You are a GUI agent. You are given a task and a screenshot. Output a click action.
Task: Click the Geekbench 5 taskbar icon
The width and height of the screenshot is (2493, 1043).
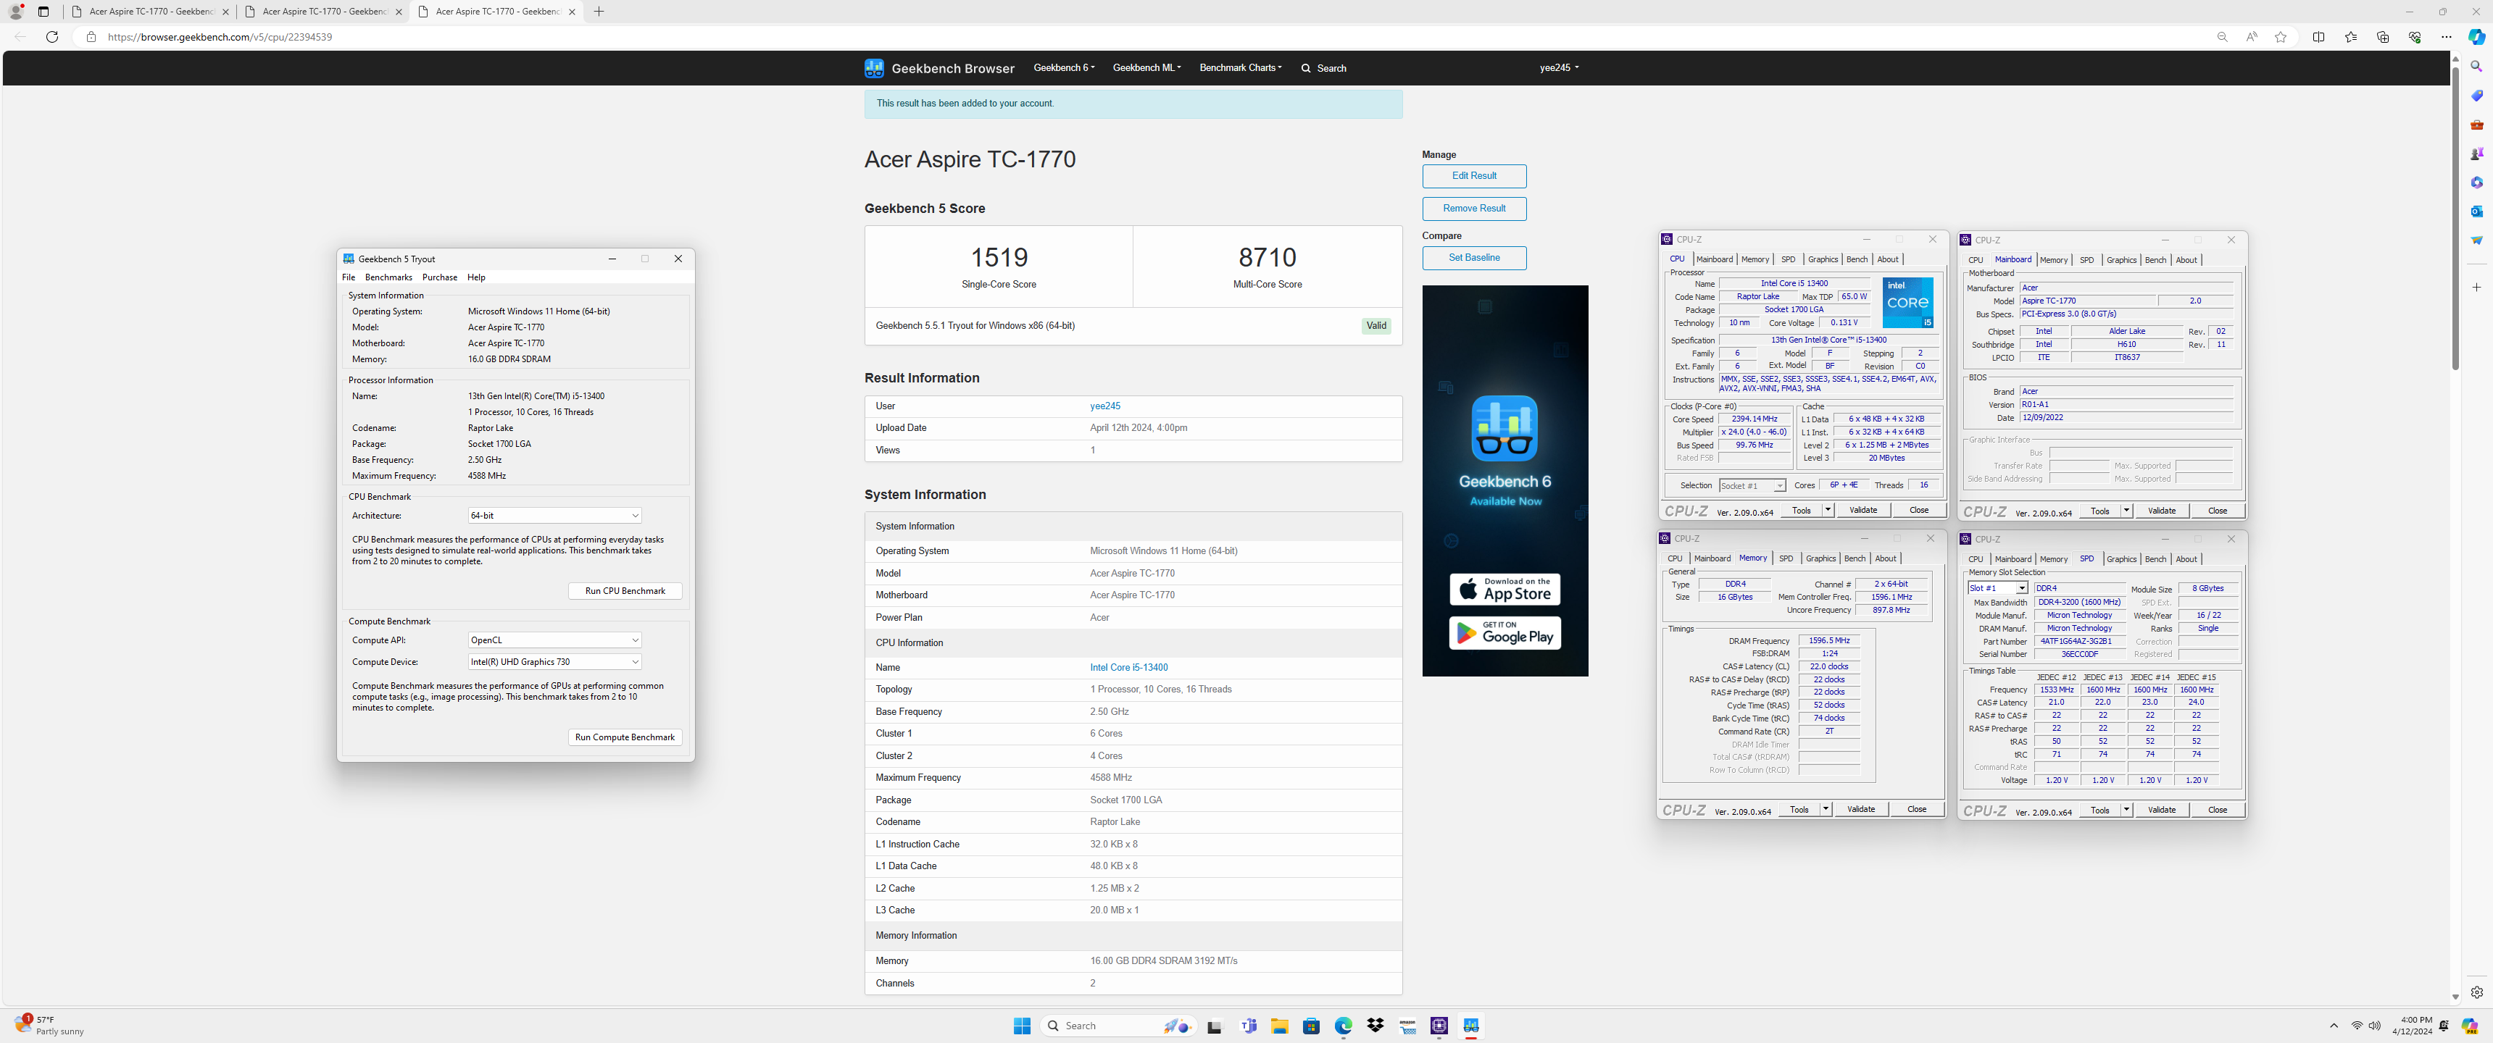1471,1026
